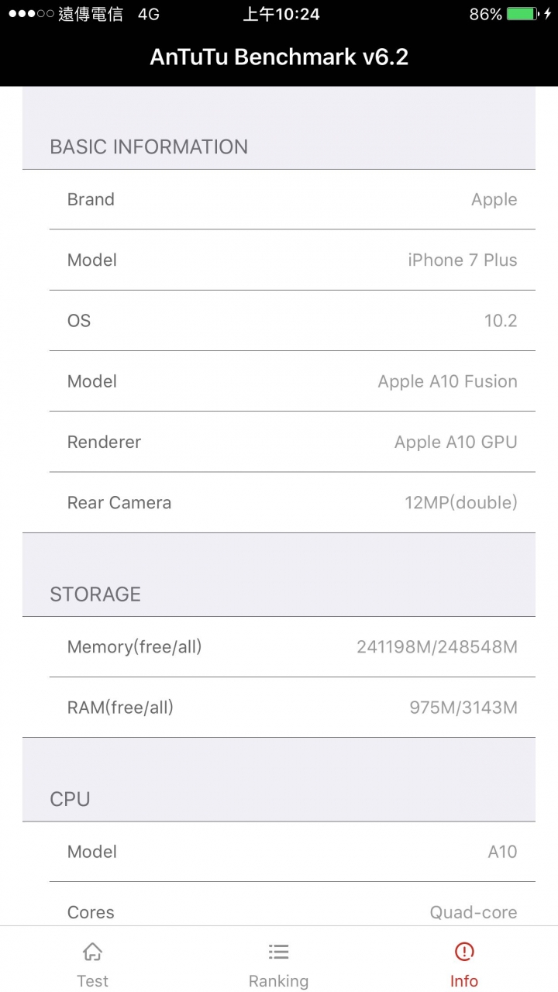Tap the iPhone 7 Plus model row

pyautogui.click(x=292, y=260)
